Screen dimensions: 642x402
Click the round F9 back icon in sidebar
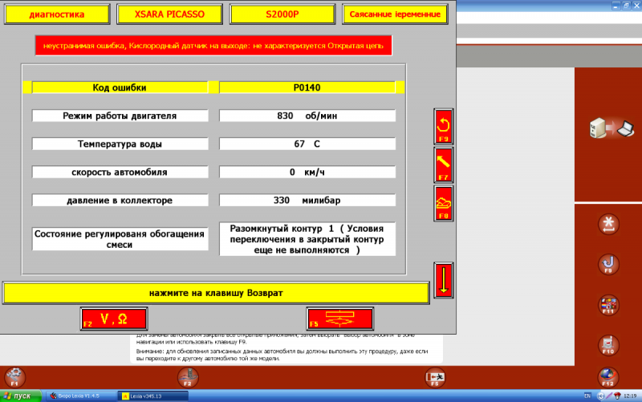click(608, 265)
